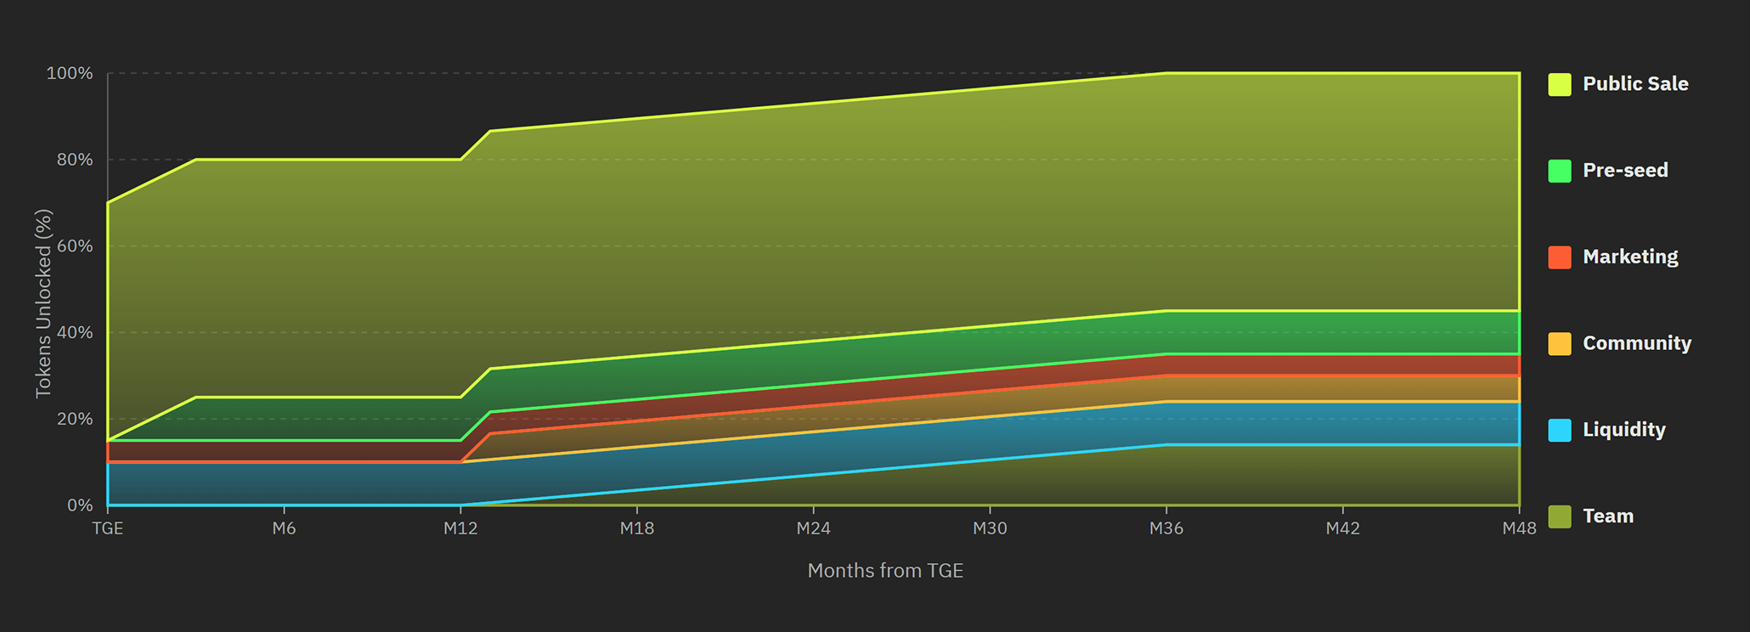The height and width of the screenshot is (632, 1750).
Task: Click the Pre-seed green legend swatch
Action: [1559, 171]
